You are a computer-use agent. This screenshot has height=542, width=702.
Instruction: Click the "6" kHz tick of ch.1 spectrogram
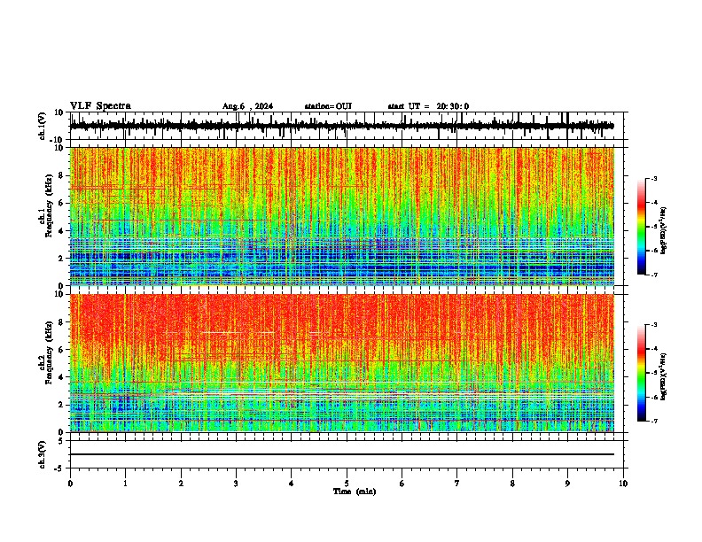coord(62,203)
